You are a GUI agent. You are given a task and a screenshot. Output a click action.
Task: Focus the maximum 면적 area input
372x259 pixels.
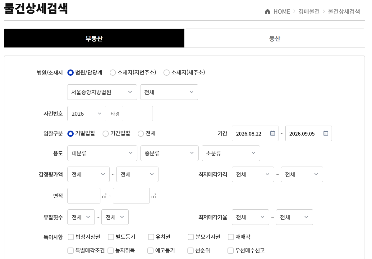pyautogui.click(x=131, y=196)
